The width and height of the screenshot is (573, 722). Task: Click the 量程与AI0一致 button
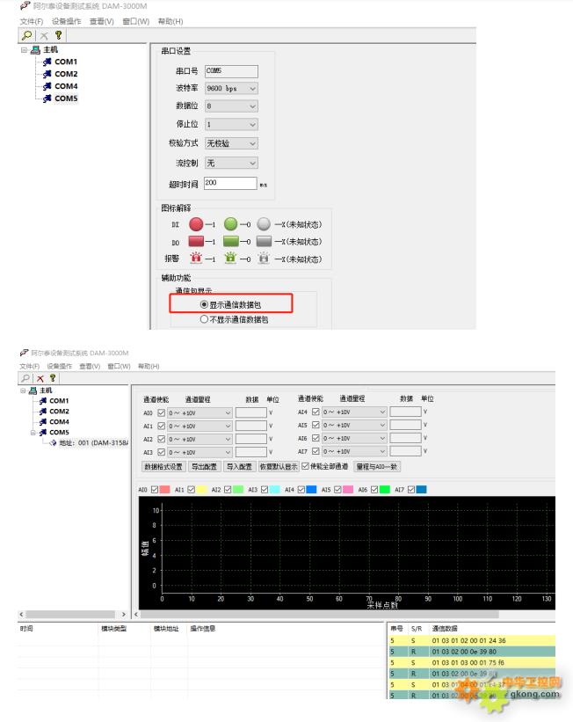[376, 467]
